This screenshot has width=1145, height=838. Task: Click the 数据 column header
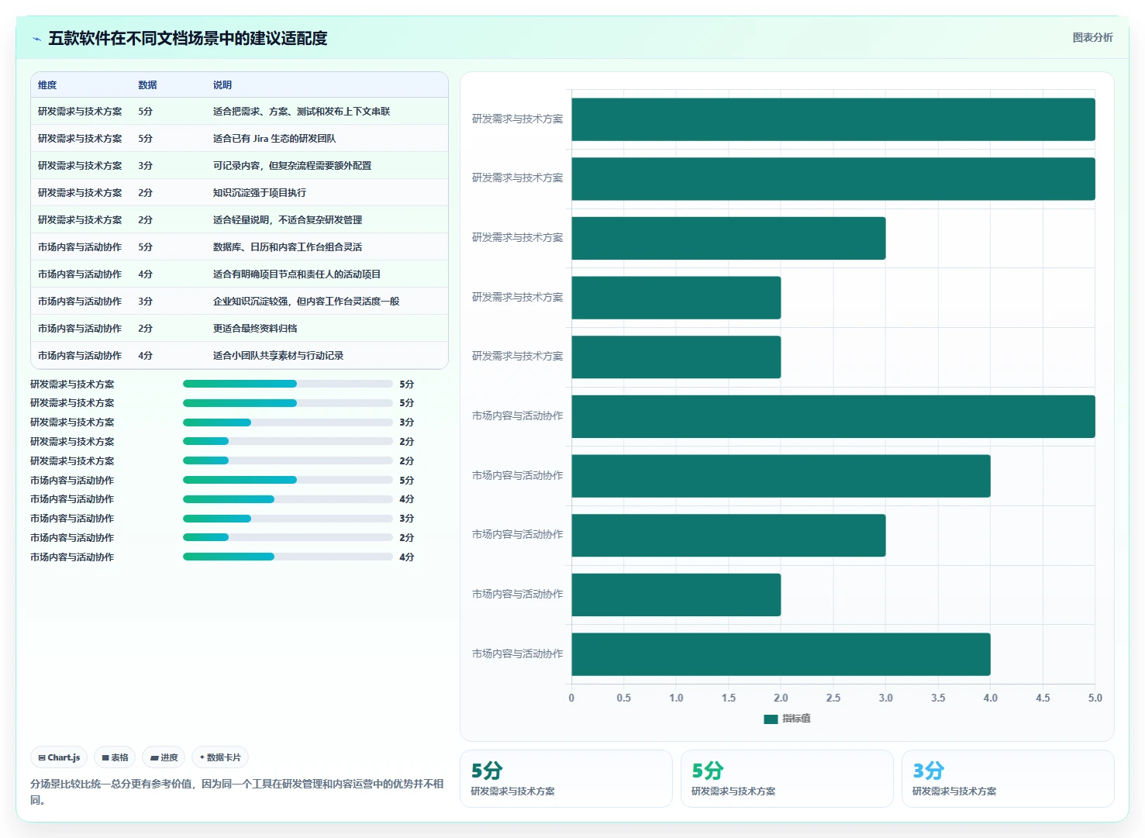tap(147, 85)
